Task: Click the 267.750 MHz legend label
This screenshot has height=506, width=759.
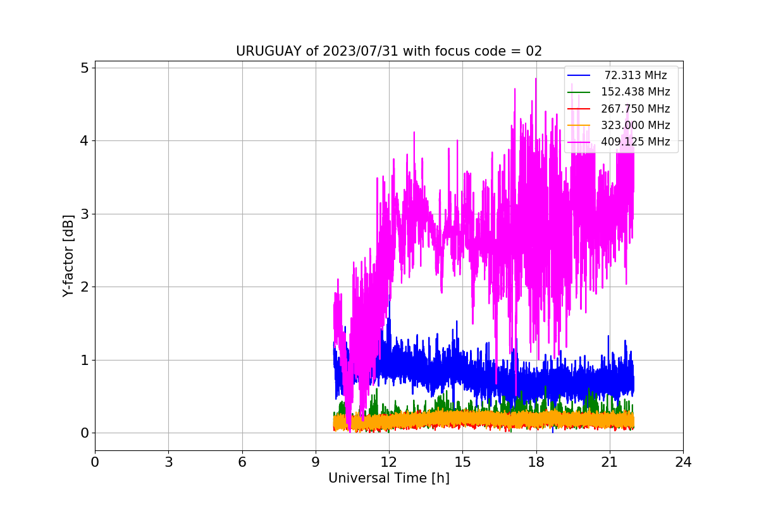Action: click(636, 109)
